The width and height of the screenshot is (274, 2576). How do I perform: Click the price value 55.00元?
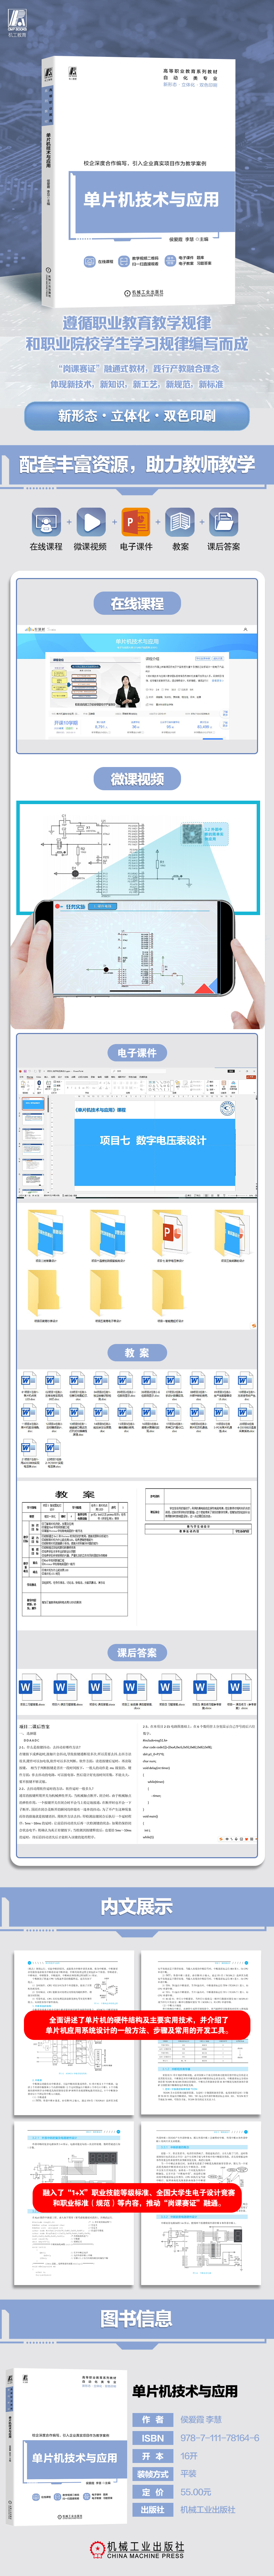tap(196, 2492)
